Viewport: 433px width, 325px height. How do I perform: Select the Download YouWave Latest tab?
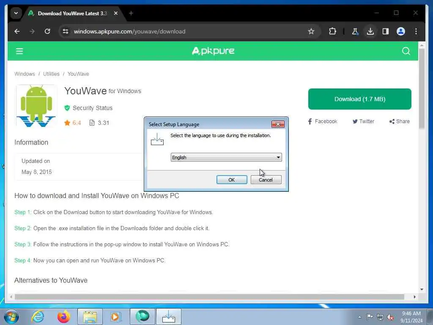pyautogui.click(x=72, y=13)
